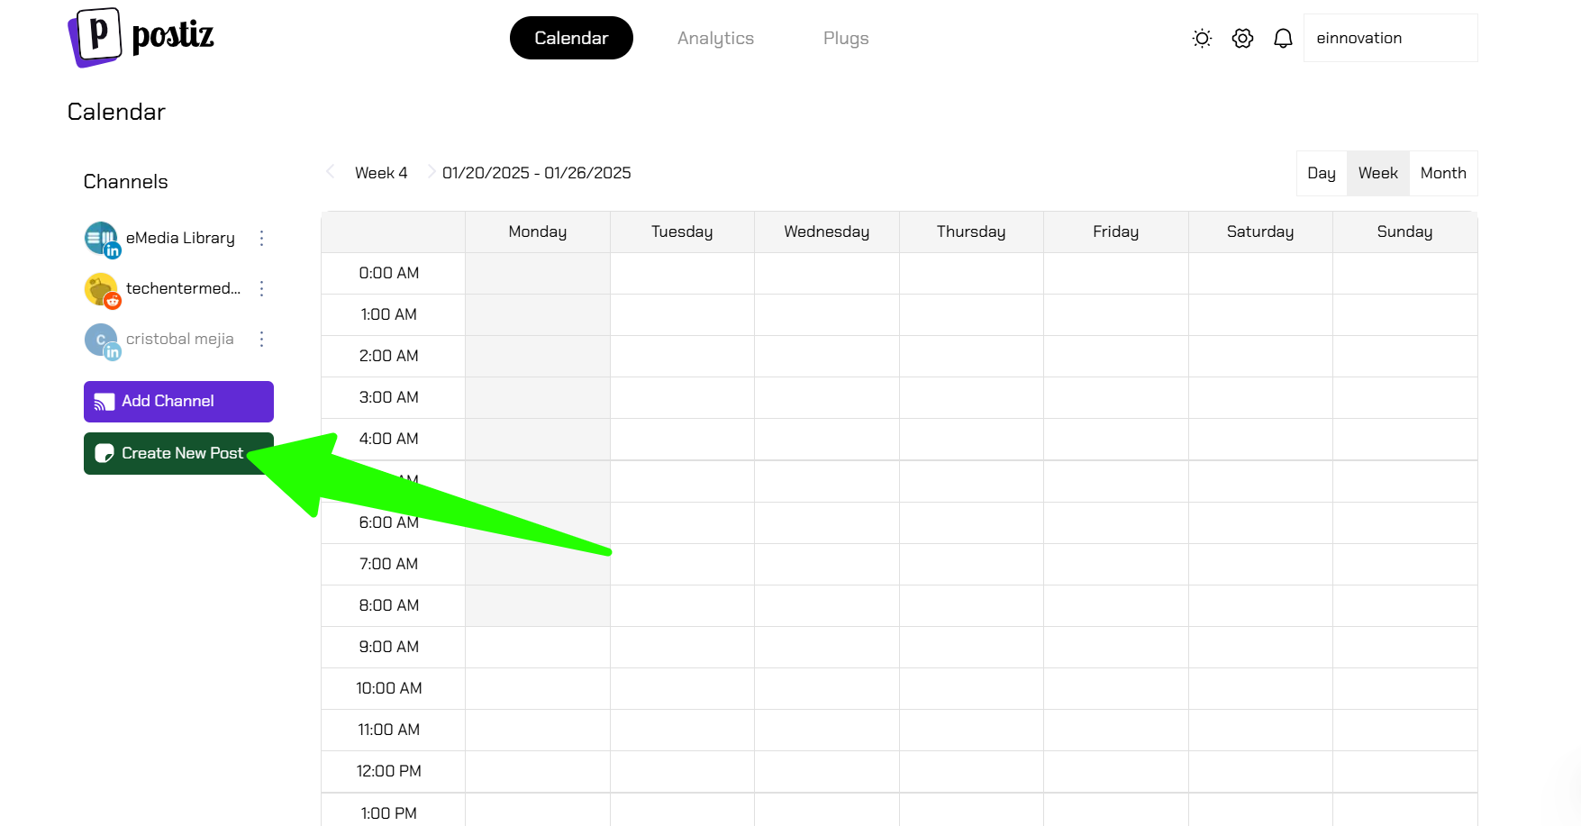
Task: Click Wednesday 0:00 AM time slot
Action: pos(827,273)
